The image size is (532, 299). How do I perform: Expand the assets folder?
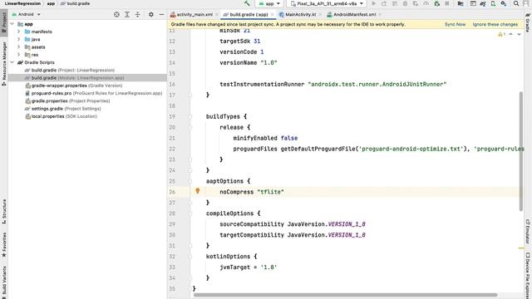[19, 47]
